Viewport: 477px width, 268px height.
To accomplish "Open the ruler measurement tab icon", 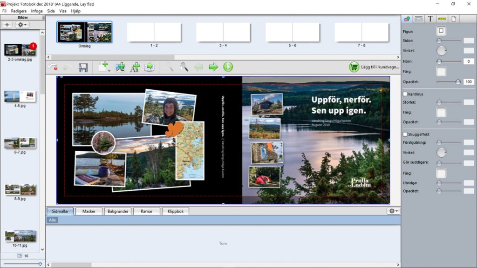I will pyautogui.click(x=442, y=19).
